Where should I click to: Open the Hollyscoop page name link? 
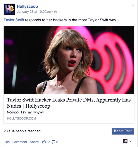[x=27, y=6]
